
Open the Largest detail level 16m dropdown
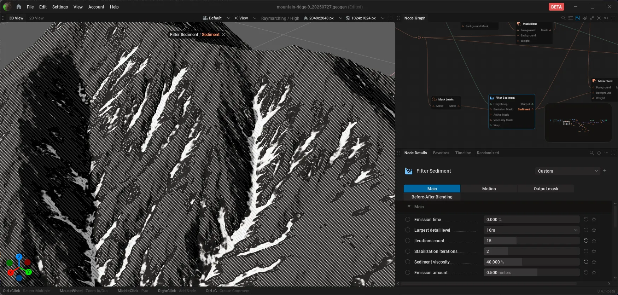531,230
